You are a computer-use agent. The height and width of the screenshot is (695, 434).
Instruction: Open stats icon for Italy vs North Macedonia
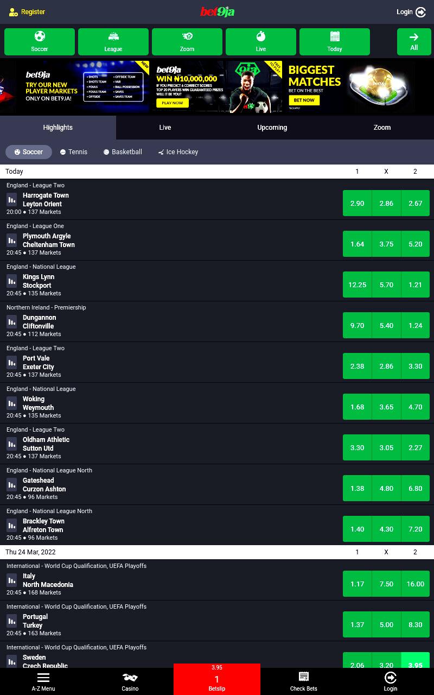pyautogui.click(x=11, y=580)
